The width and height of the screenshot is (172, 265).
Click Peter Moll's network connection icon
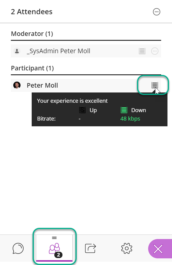(154, 85)
